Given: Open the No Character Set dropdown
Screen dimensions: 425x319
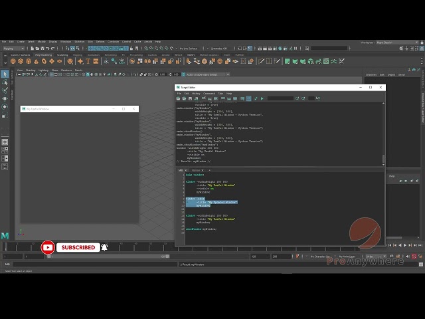Looking at the screenshot, I should pyautogui.click(x=320, y=257).
